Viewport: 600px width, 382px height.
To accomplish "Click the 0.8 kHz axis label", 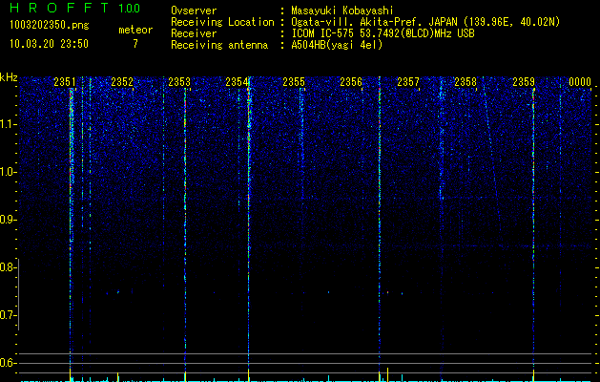I will tap(8, 267).
